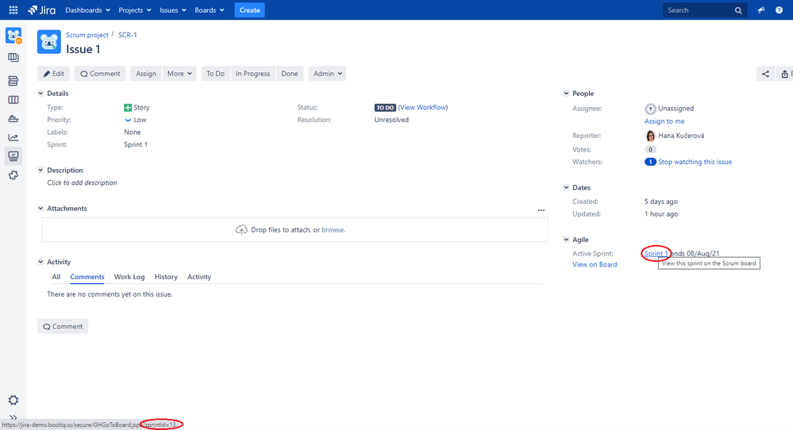This screenshot has height=430, width=793.
Task: Click the Jira logo
Action: point(41,10)
